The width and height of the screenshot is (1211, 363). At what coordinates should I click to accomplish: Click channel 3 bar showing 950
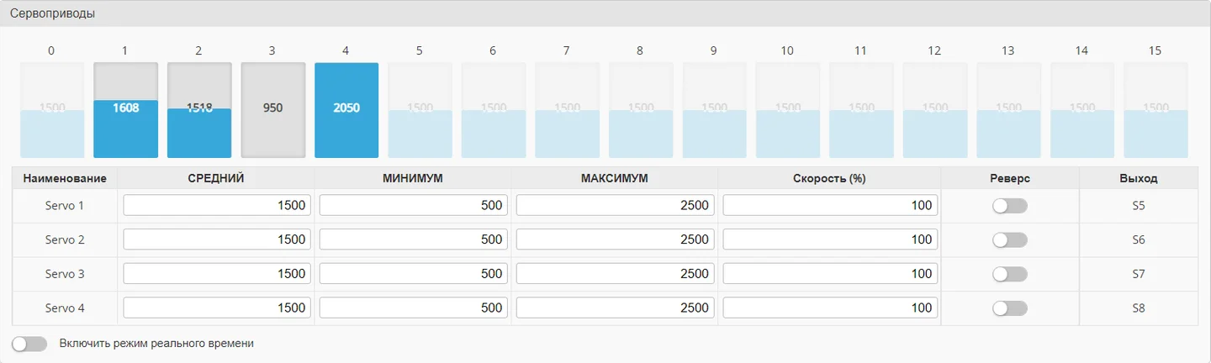click(x=273, y=110)
